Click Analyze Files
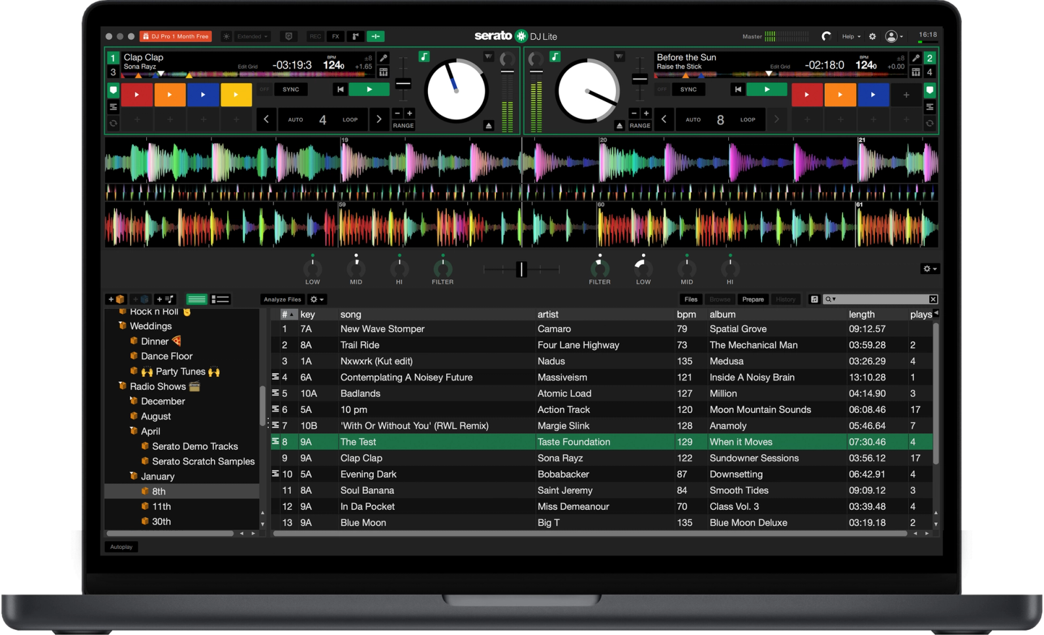 tap(283, 300)
